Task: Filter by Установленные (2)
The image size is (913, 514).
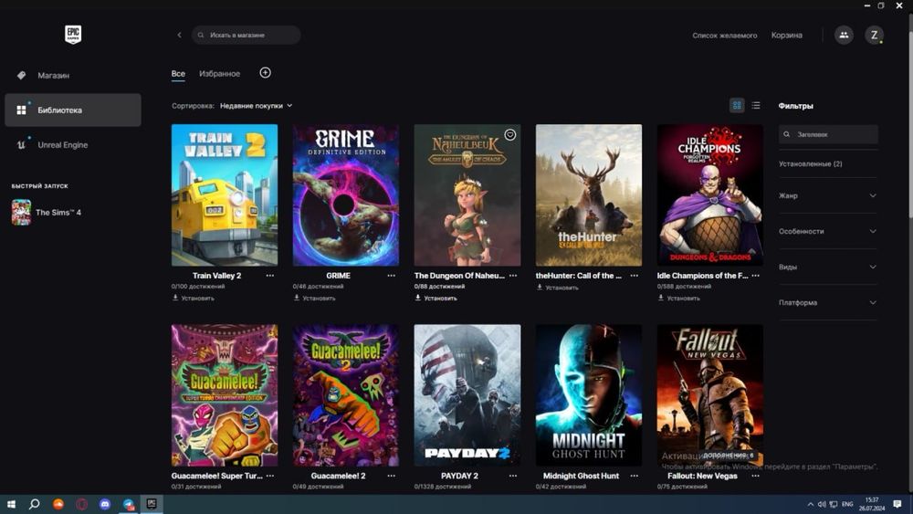Action: [811, 164]
